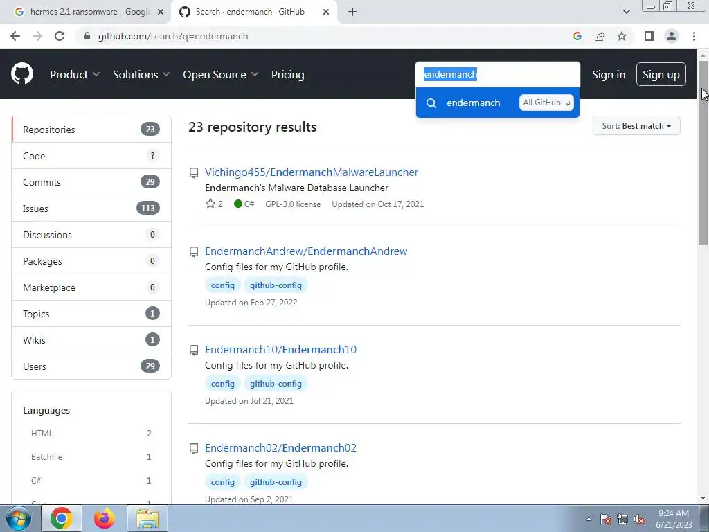Image resolution: width=709 pixels, height=532 pixels.
Task: Bookmark this tab with the star
Action: pos(622,36)
